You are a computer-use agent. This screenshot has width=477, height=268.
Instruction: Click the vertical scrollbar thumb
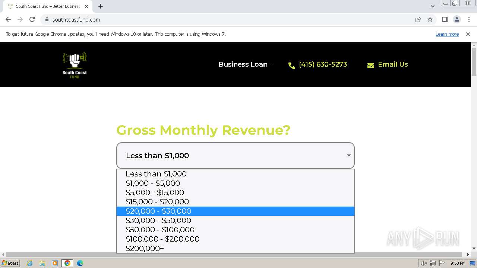(x=474, y=62)
